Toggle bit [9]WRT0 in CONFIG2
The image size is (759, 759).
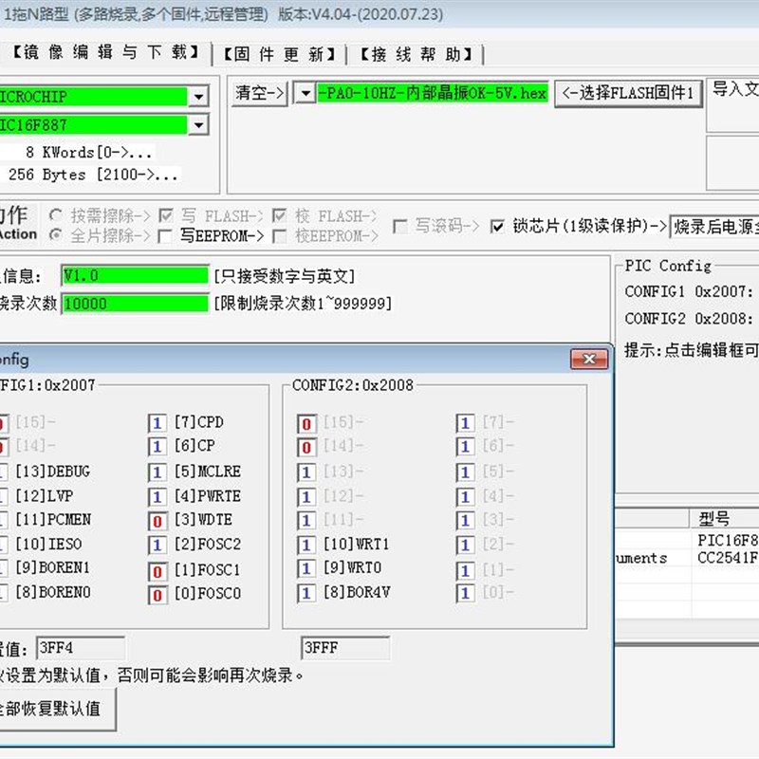tap(306, 568)
